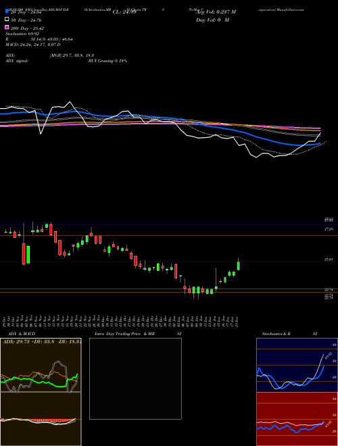Click the 69.92 value on the Stochastics line
Viewport: 338px width, 446px height.
click(x=327, y=355)
